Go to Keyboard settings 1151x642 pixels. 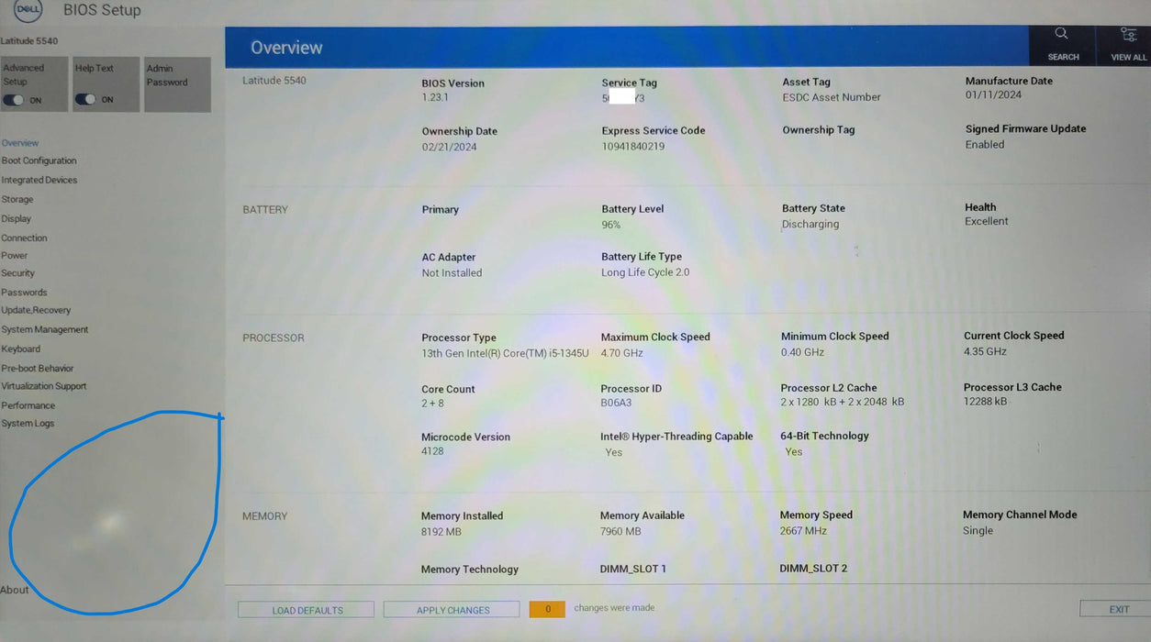[21, 349]
